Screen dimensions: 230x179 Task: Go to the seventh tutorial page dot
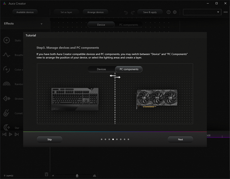125,139
